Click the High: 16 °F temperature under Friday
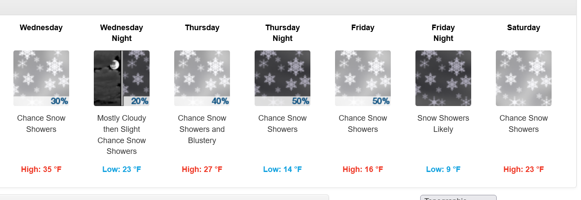Image resolution: width=581 pixels, height=200 pixels. click(363, 169)
